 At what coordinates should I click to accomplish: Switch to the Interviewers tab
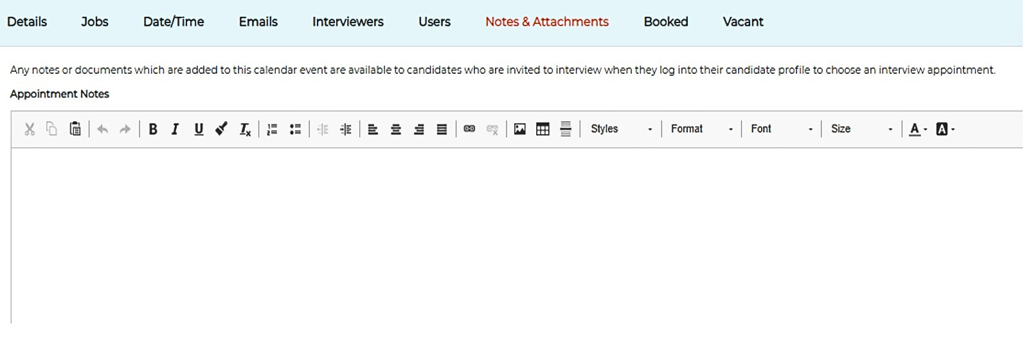tap(348, 22)
